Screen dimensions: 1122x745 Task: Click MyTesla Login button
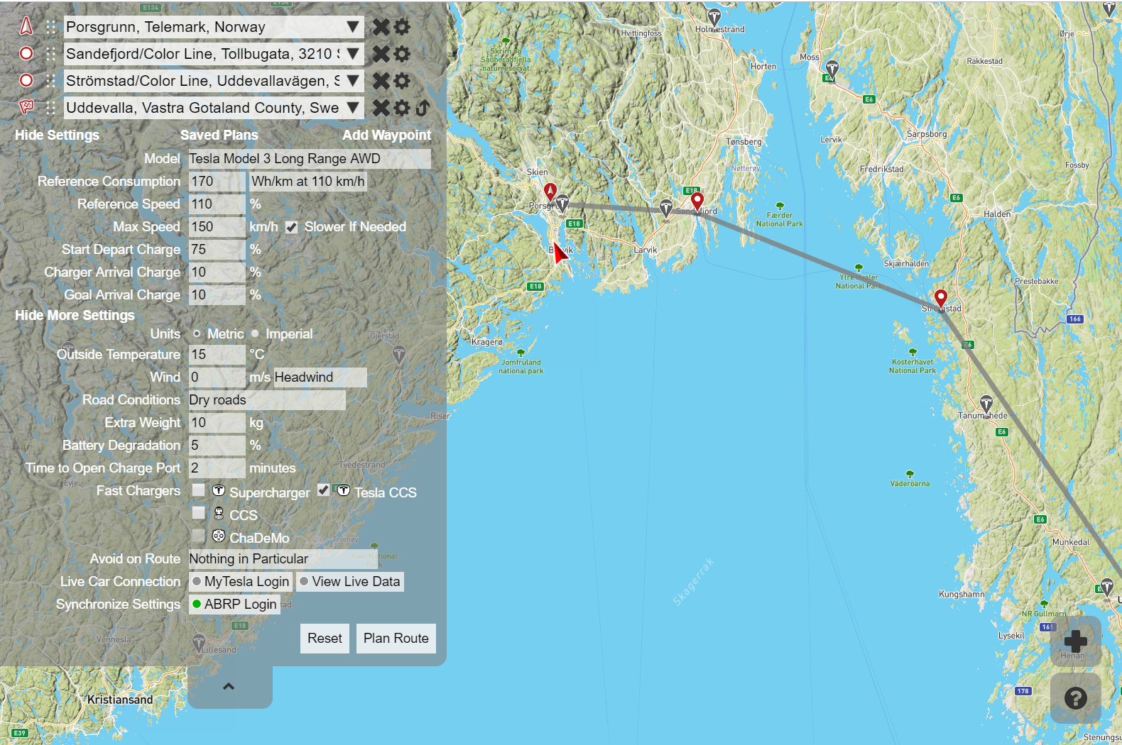pyautogui.click(x=240, y=582)
